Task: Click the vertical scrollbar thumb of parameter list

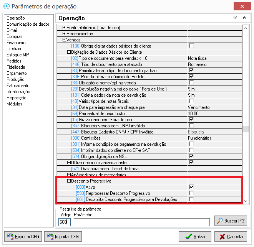Action: [245, 129]
